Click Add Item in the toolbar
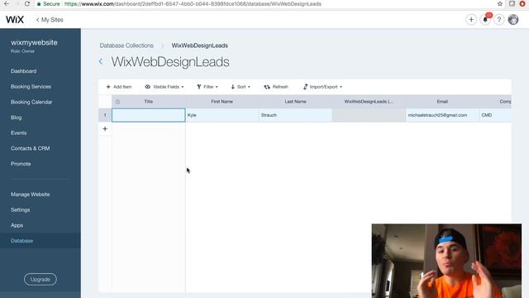Screen dimensions: 529x298 pyautogui.click(x=119, y=87)
